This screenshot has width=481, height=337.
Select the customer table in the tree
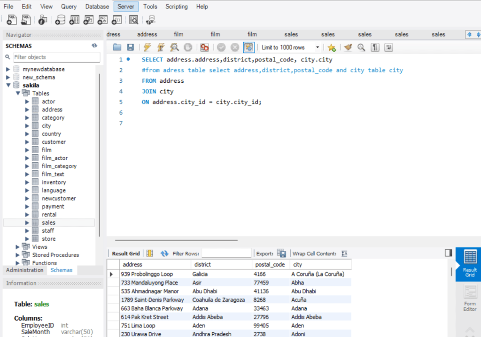54,142
